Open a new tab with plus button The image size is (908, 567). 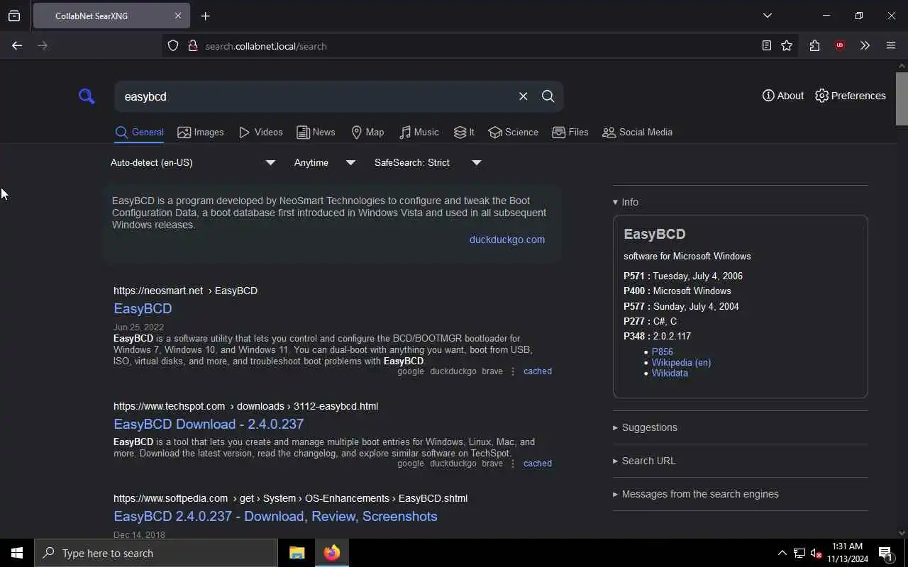click(x=206, y=16)
